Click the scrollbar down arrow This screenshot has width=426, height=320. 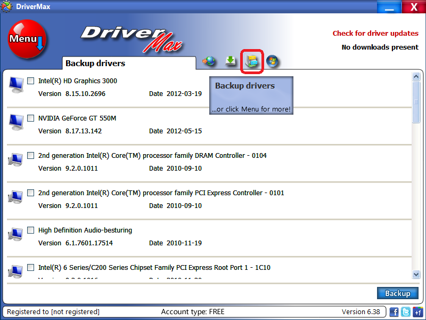[416, 275]
